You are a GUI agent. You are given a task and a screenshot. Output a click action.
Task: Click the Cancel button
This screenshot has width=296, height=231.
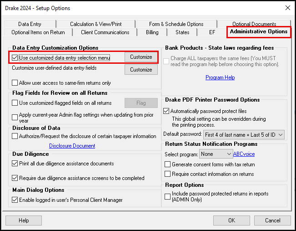[x=273, y=221]
